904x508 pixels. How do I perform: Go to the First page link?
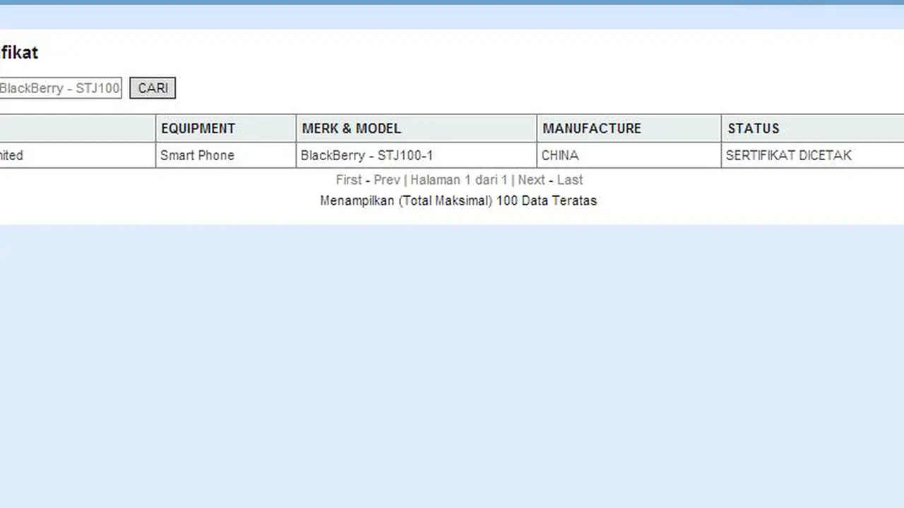click(349, 180)
